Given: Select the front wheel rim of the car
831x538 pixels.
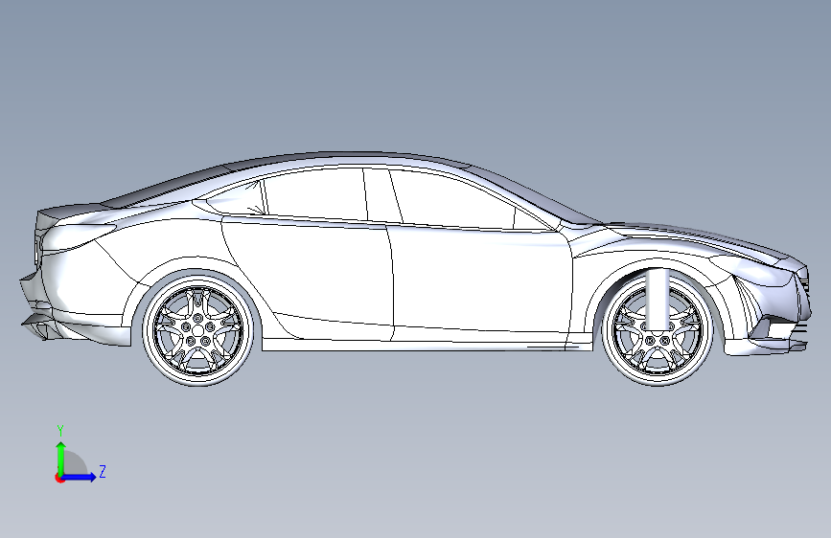Looking at the screenshot, I should point(658,329).
